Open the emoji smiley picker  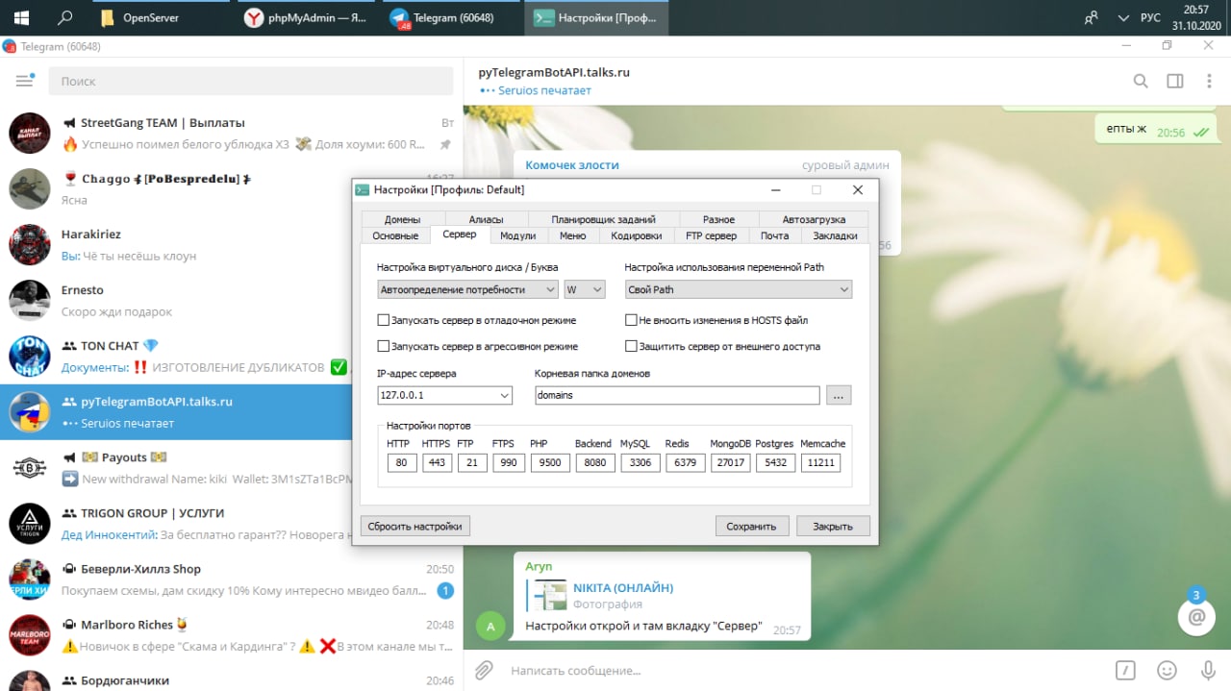point(1167,670)
